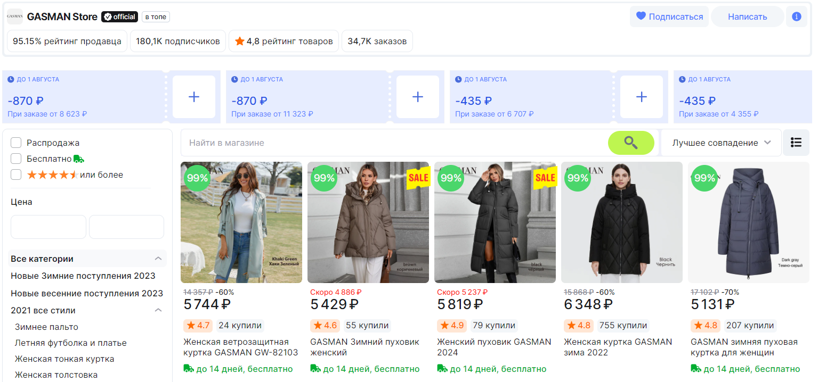Viewport: 818px width, 382px height.
Task: Click the 4.6 star rating badge
Action: [x=324, y=325]
